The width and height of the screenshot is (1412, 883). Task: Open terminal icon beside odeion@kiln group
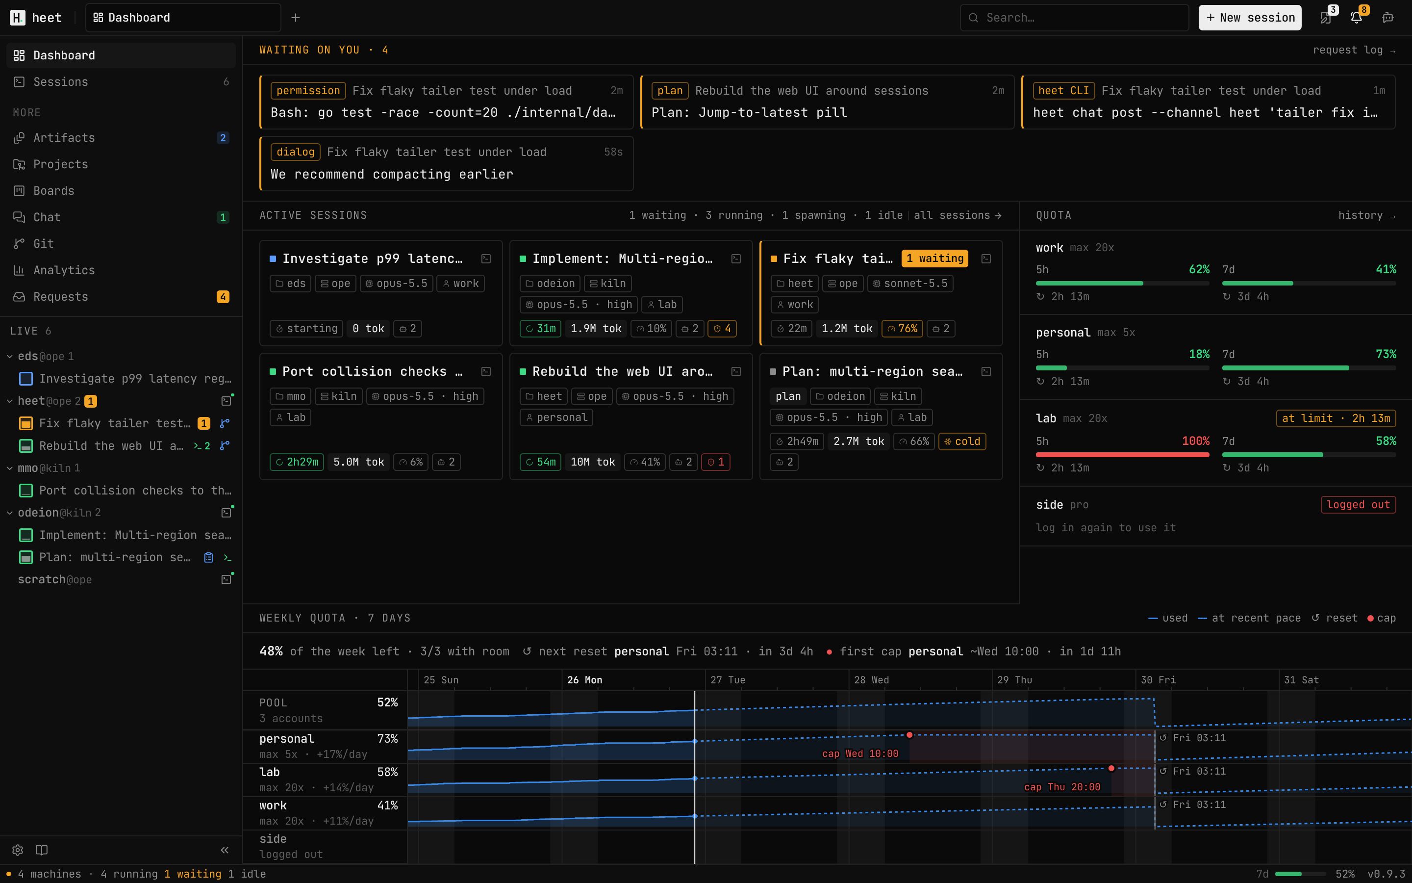(227, 512)
